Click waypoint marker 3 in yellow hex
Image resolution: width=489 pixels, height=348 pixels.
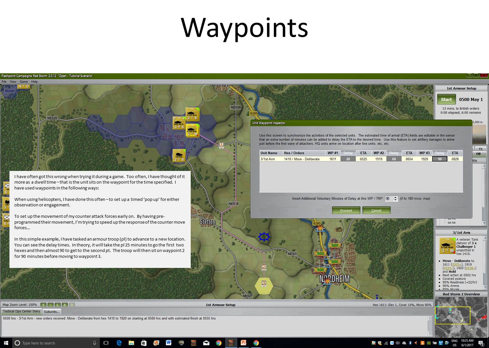click(264, 284)
